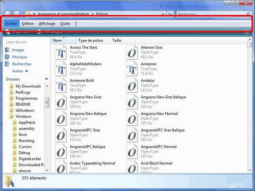The width and height of the screenshot is (255, 191).
Task: Select the Windows folder in tree
Action: [x=23, y=117]
